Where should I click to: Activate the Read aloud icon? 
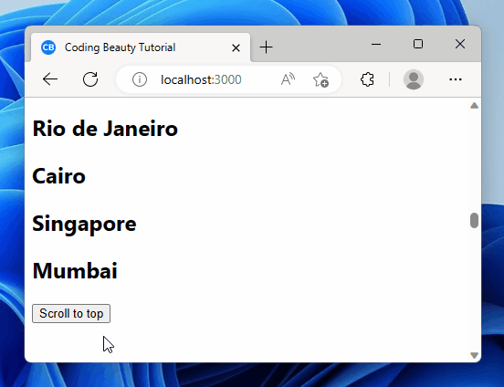pyautogui.click(x=288, y=79)
